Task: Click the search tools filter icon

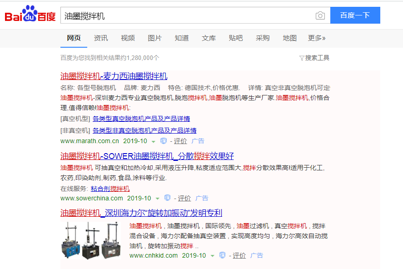Action: (302, 58)
